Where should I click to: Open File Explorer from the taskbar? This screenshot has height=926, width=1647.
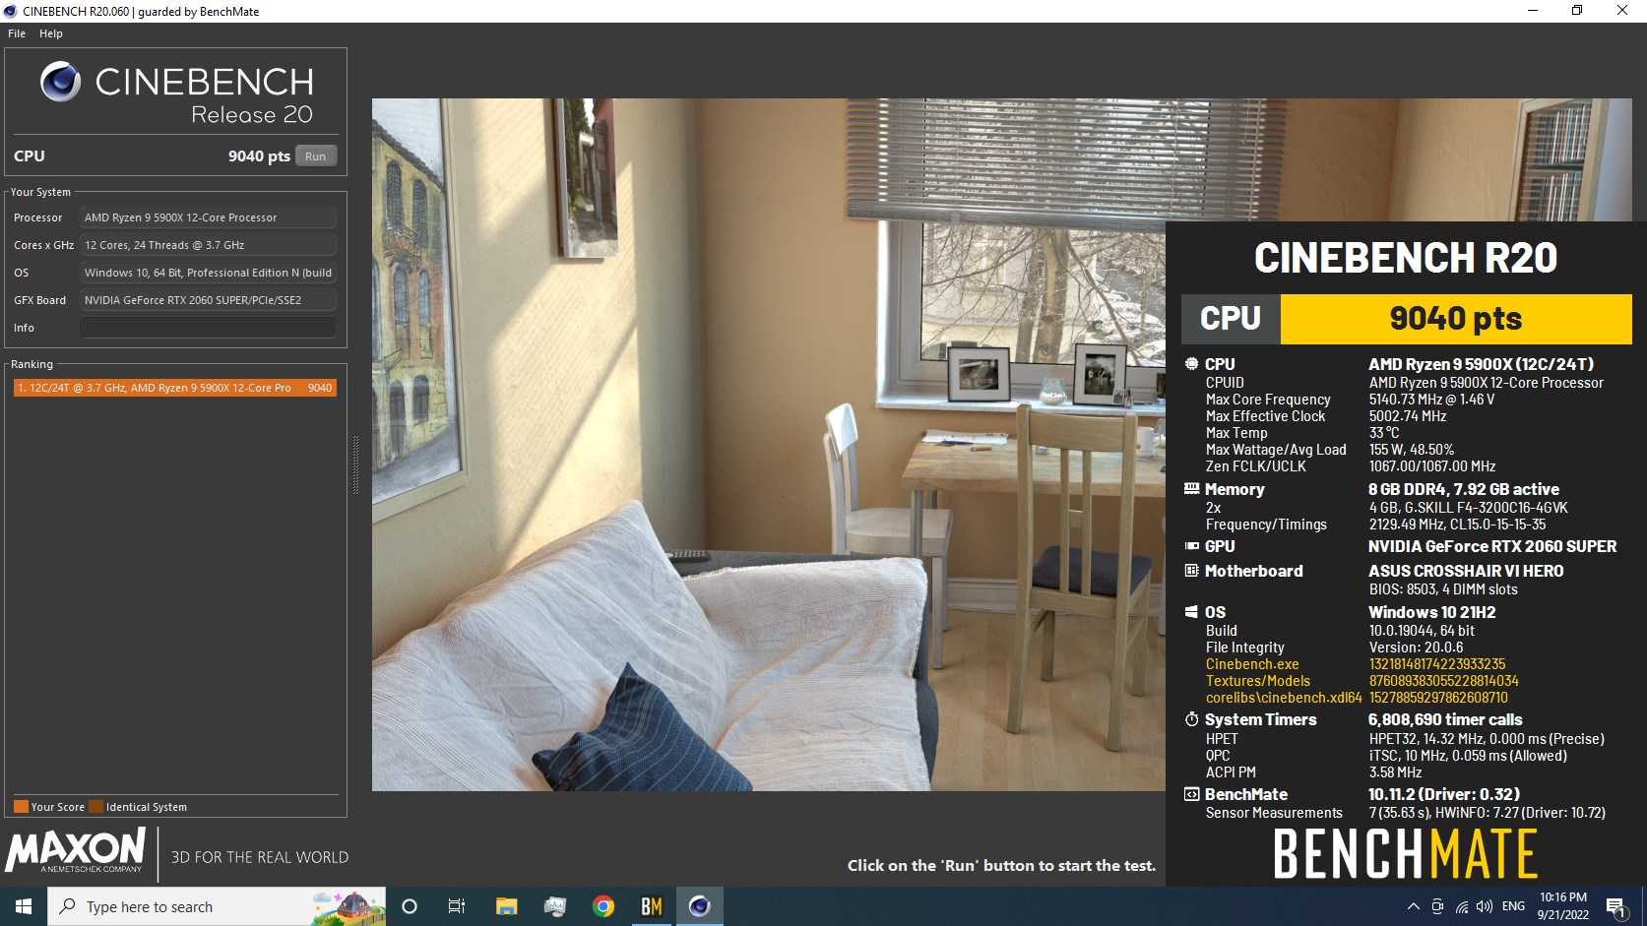tap(506, 906)
